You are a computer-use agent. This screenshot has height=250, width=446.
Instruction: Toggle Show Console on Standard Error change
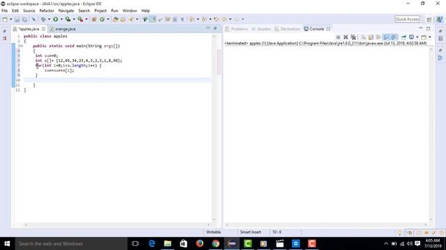click(x=394, y=37)
